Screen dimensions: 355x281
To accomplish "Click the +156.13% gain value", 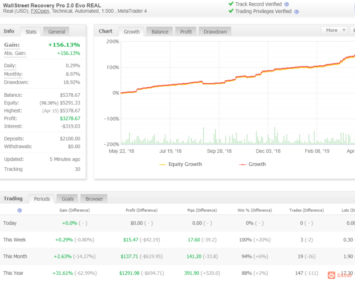I will 64,45.
